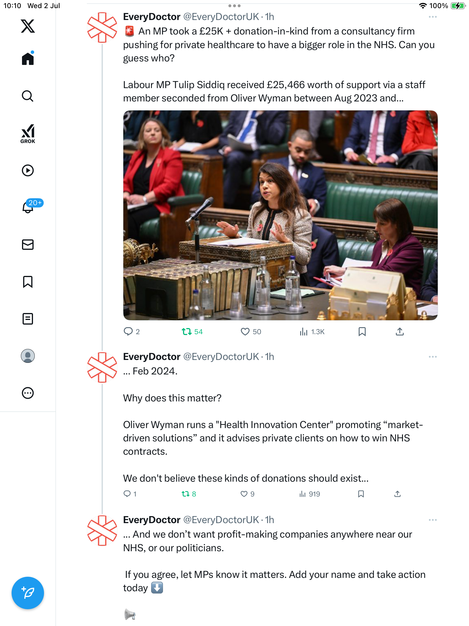Open the Search magnifier in sidebar
The width and height of the screenshot is (469, 626).
pos(28,96)
